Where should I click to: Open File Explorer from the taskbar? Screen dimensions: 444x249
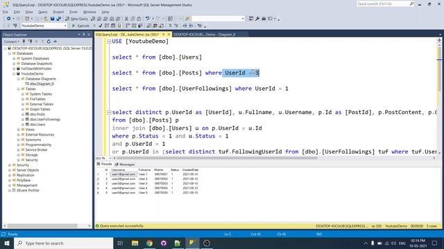point(135,243)
